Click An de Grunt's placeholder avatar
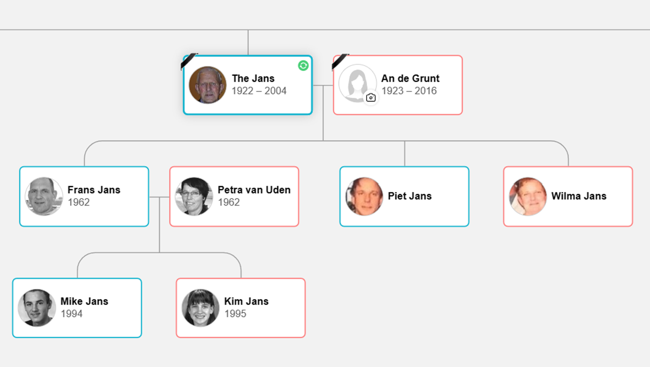The height and width of the screenshot is (367, 650). 357,83
